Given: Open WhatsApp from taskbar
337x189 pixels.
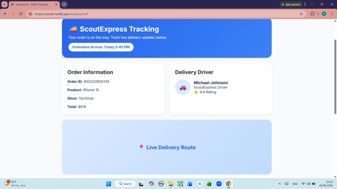Looking at the screenshot, I should [x=180, y=184].
